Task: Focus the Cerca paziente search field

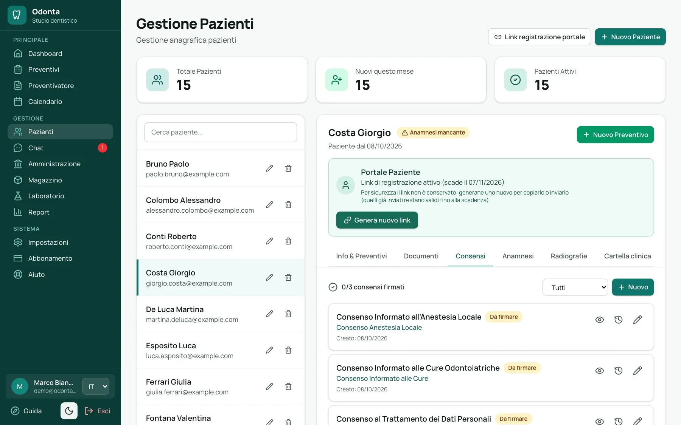Action: point(221,132)
